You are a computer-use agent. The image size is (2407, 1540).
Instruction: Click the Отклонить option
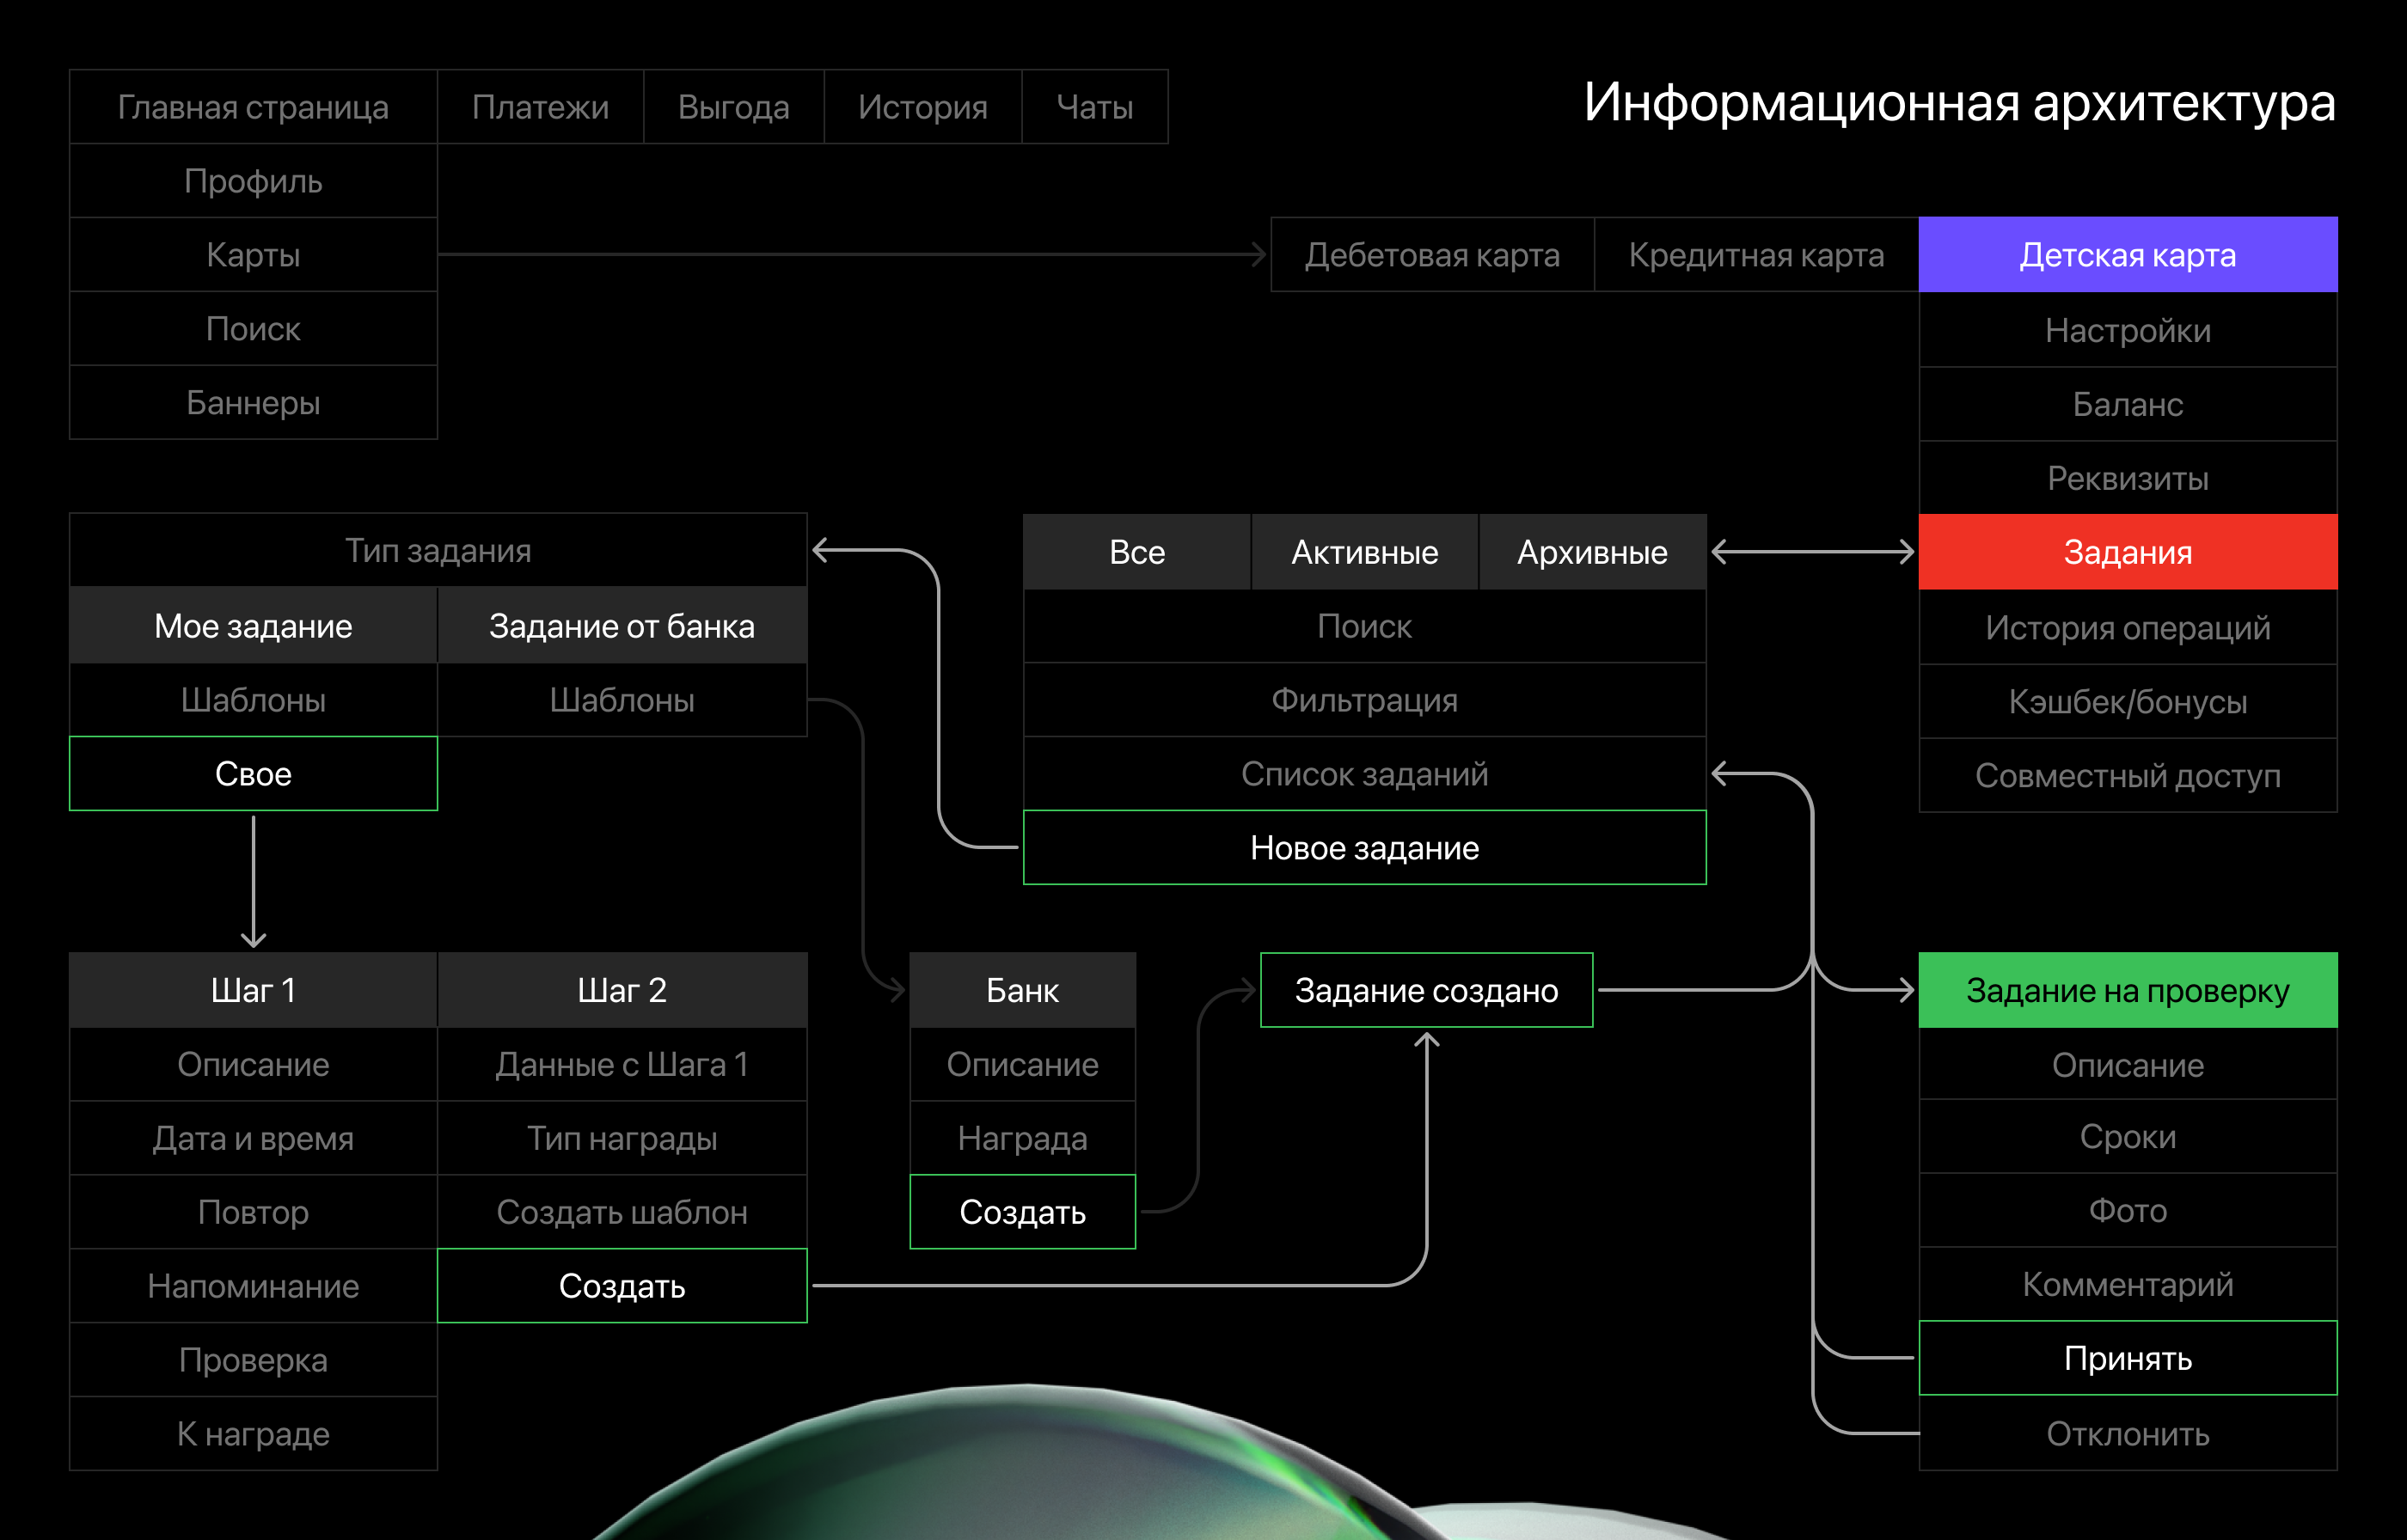(2127, 1434)
